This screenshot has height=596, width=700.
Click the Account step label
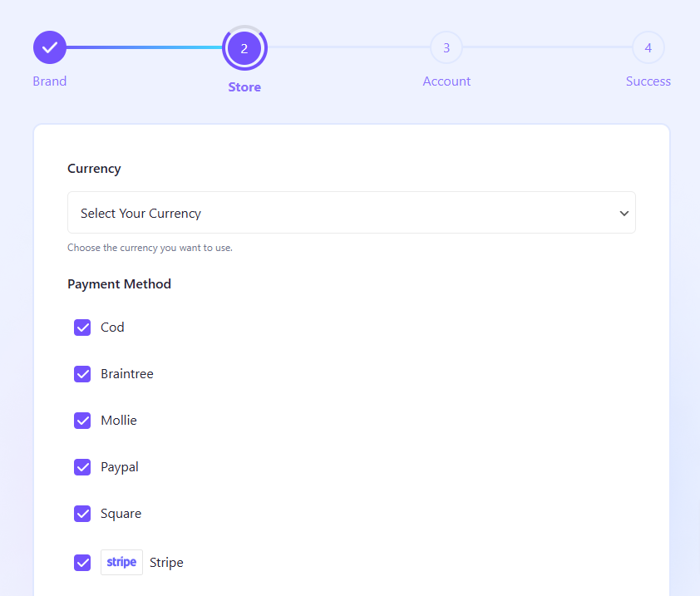446,81
